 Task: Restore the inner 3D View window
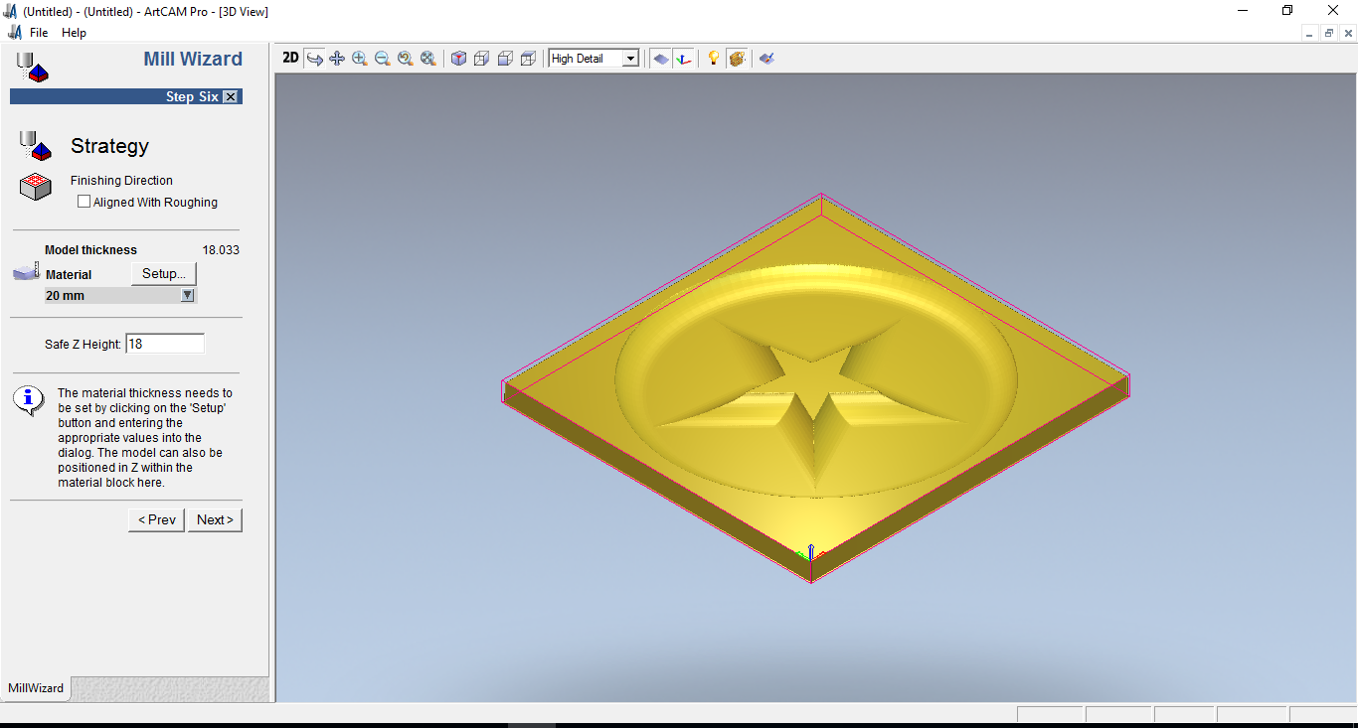(1329, 33)
